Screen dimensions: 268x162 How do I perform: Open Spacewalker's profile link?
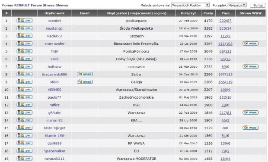54,151
